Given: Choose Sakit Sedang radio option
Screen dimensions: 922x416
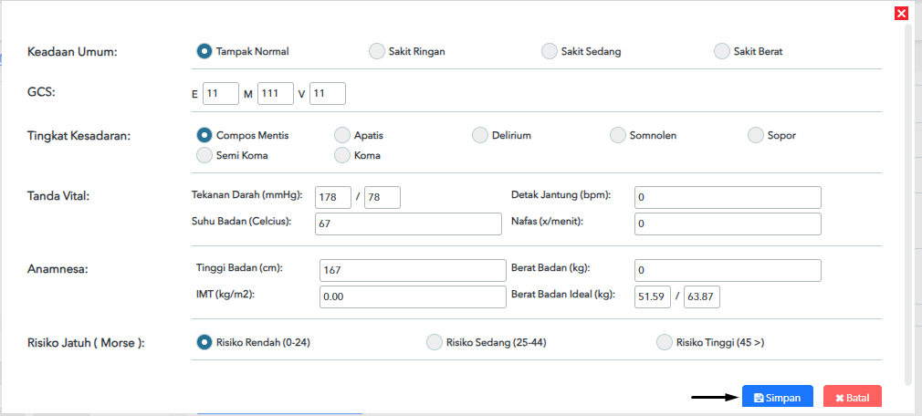Looking at the screenshot, I should tap(550, 51).
